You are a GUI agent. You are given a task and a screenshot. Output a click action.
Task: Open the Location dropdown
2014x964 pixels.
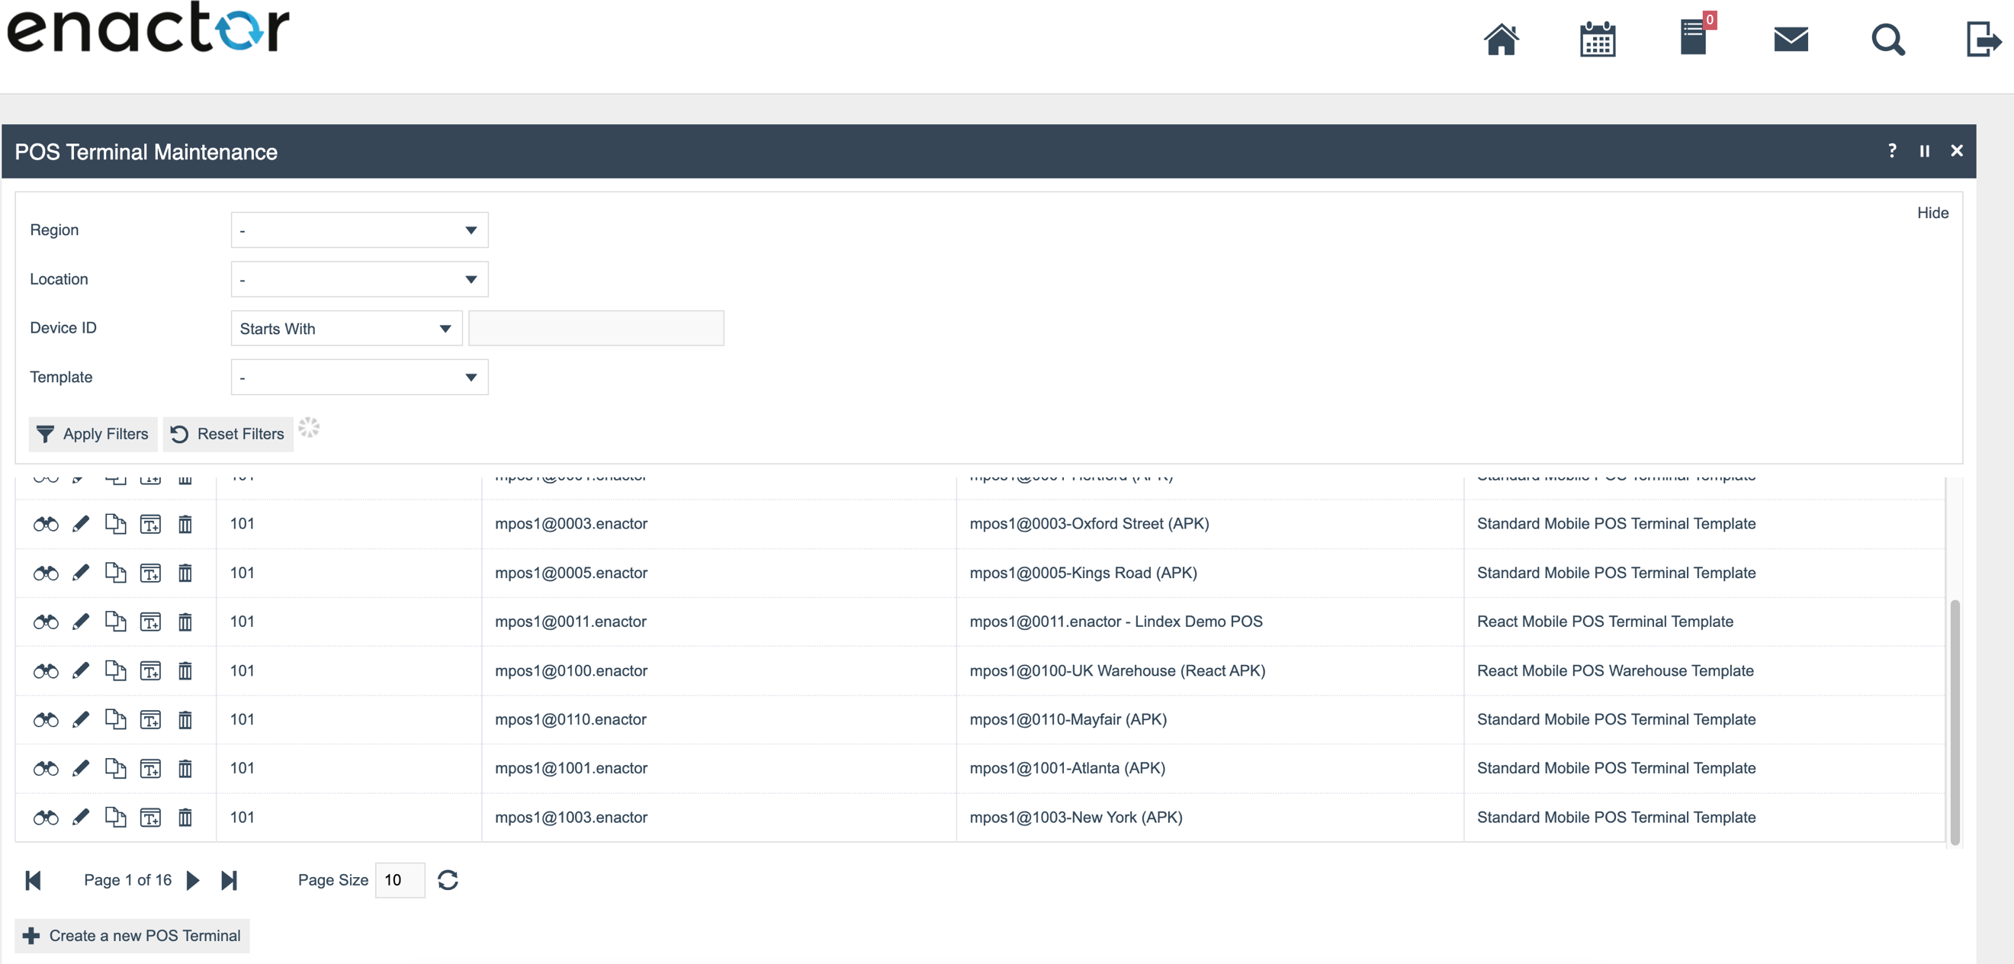coord(360,279)
